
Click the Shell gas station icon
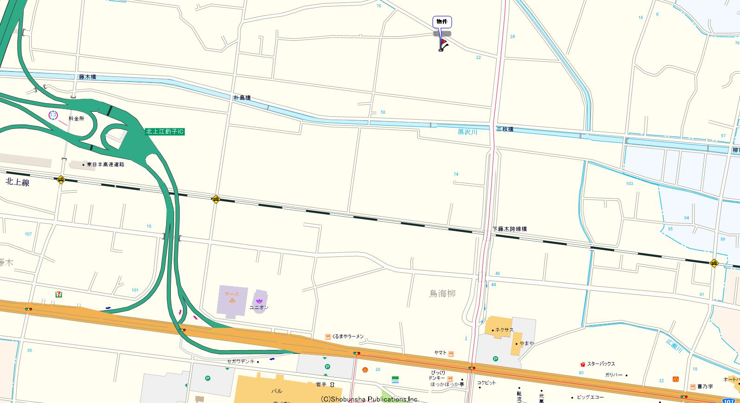[365, 370]
